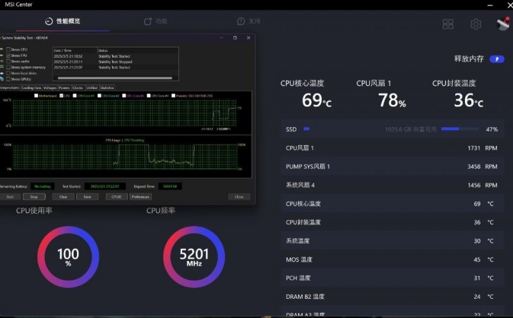513x318 pixels.
Task: Select the Stability Test Stopped log row
Action: click(115, 61)
